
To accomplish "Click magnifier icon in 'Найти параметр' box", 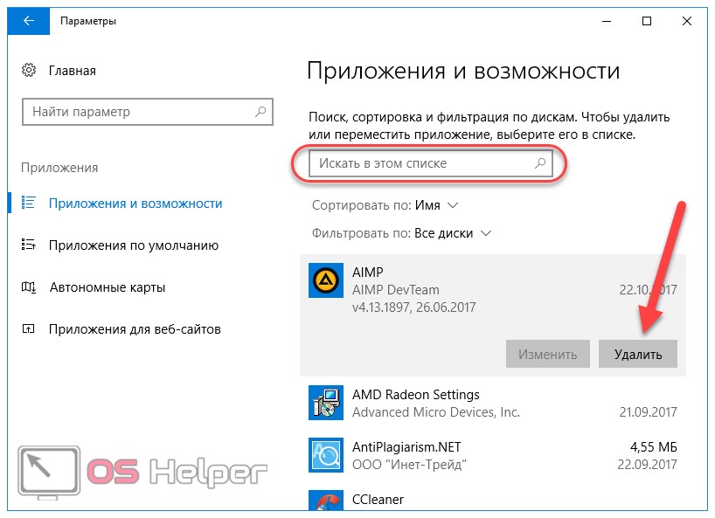I will pyautogui.click(x=260, y=112).
